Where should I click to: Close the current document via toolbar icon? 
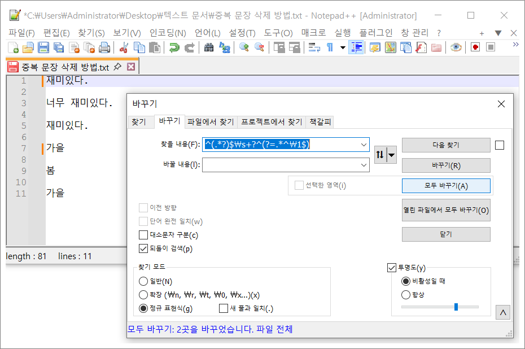pyautogui.click(x=74, y=47)
